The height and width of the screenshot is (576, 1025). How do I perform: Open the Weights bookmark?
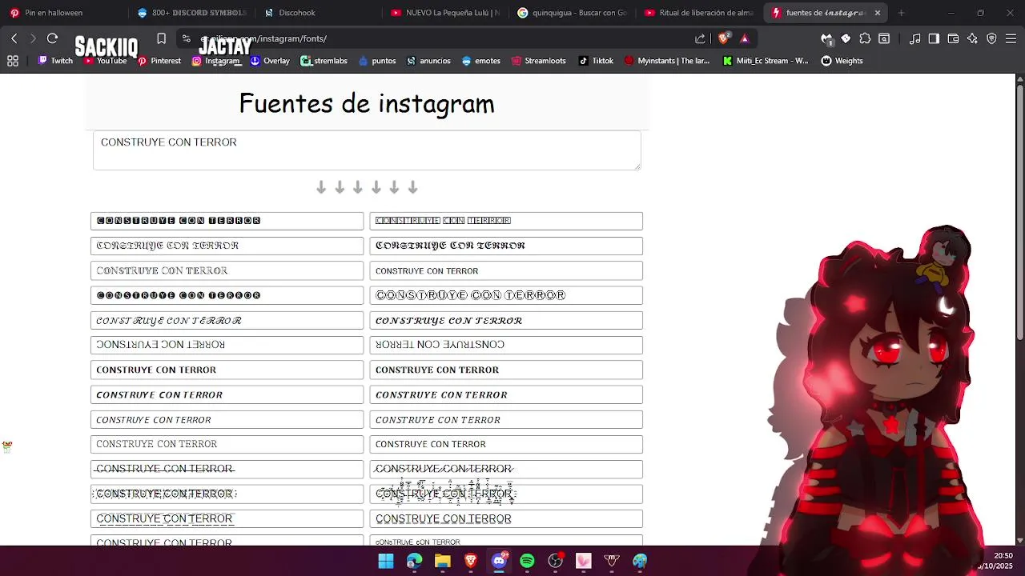coord(842,61)
